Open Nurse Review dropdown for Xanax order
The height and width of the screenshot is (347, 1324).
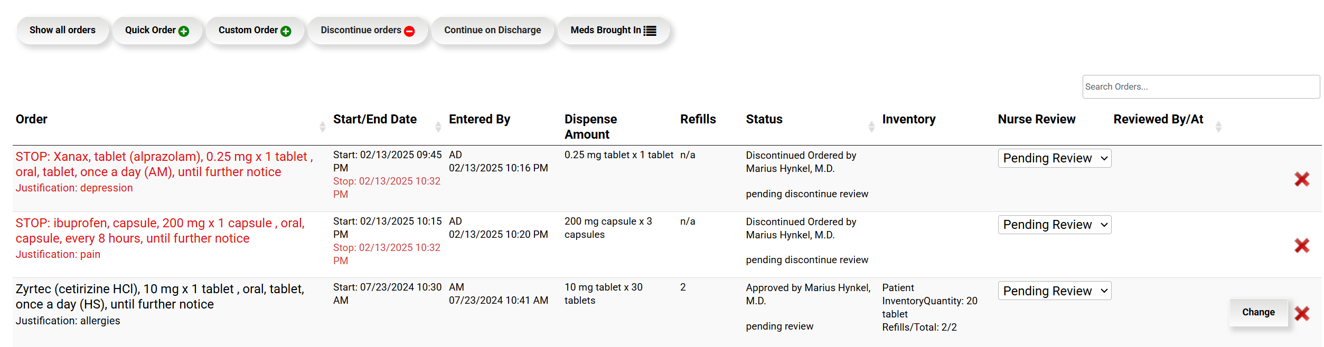point(1054,158)
